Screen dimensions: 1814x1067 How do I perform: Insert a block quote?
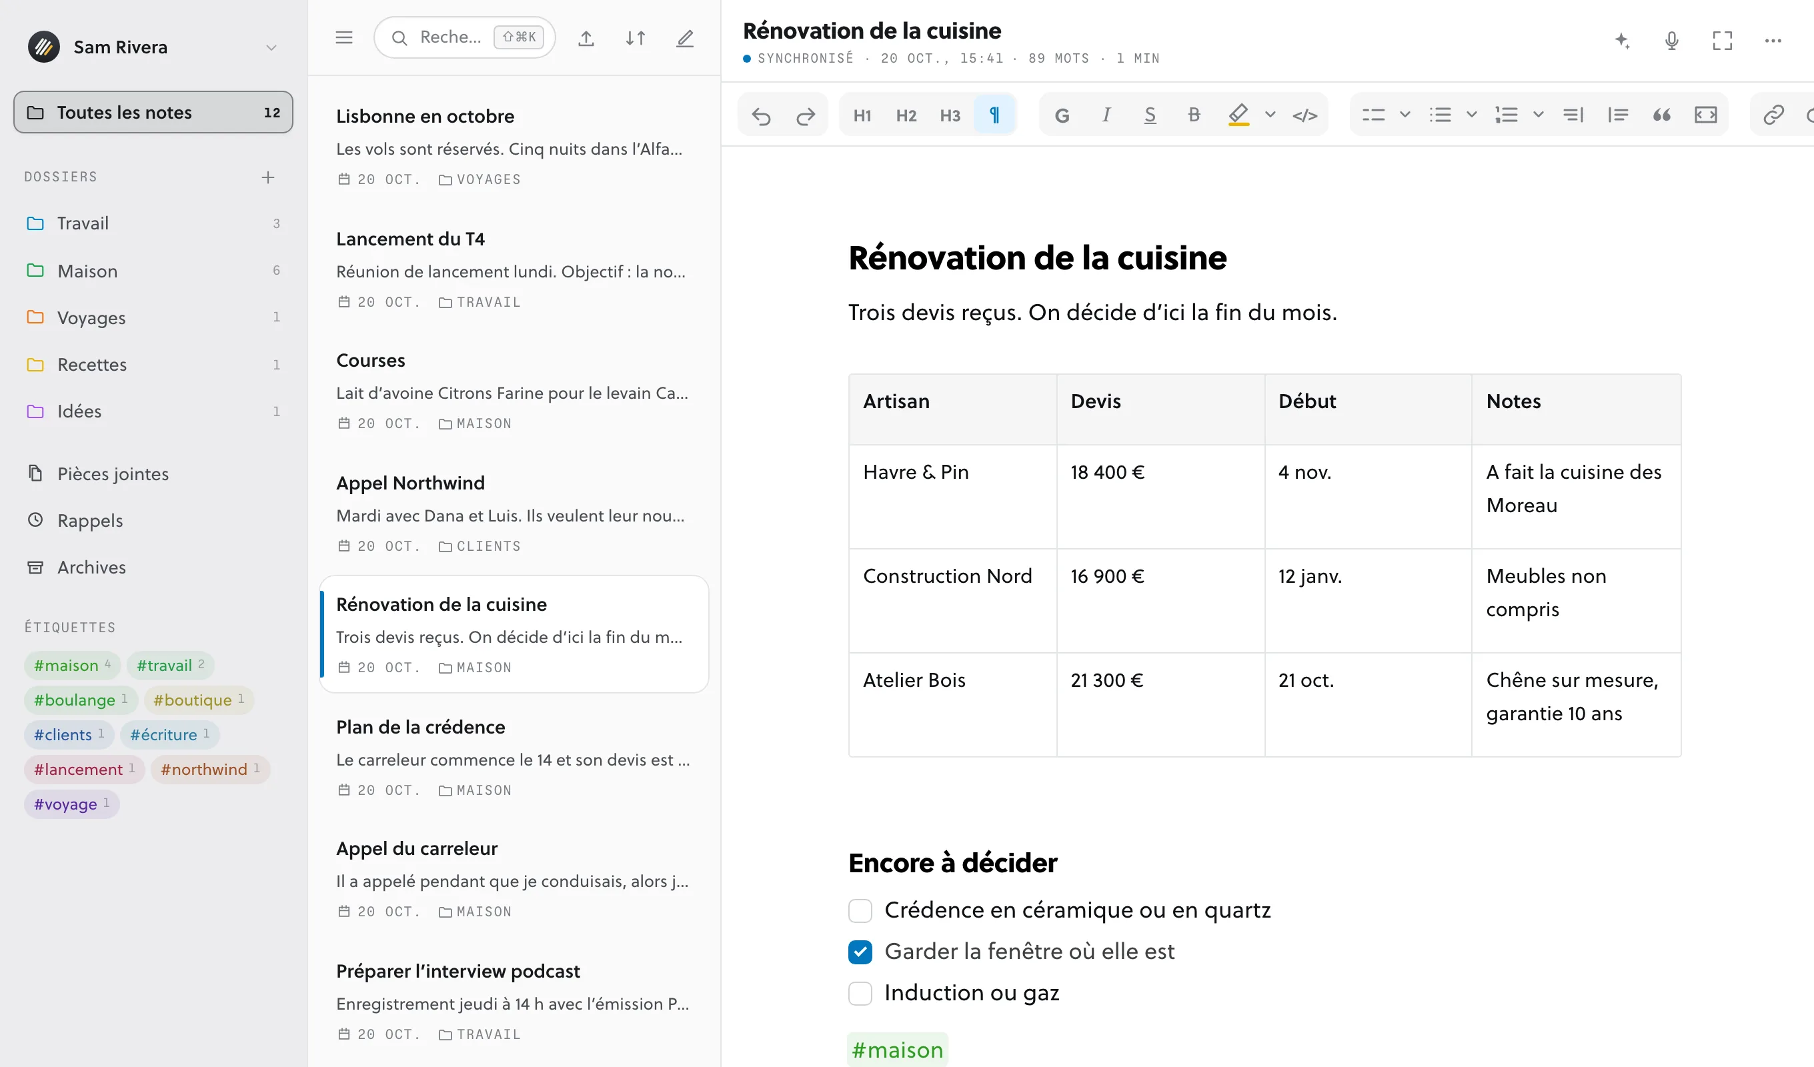[1661, 115]
